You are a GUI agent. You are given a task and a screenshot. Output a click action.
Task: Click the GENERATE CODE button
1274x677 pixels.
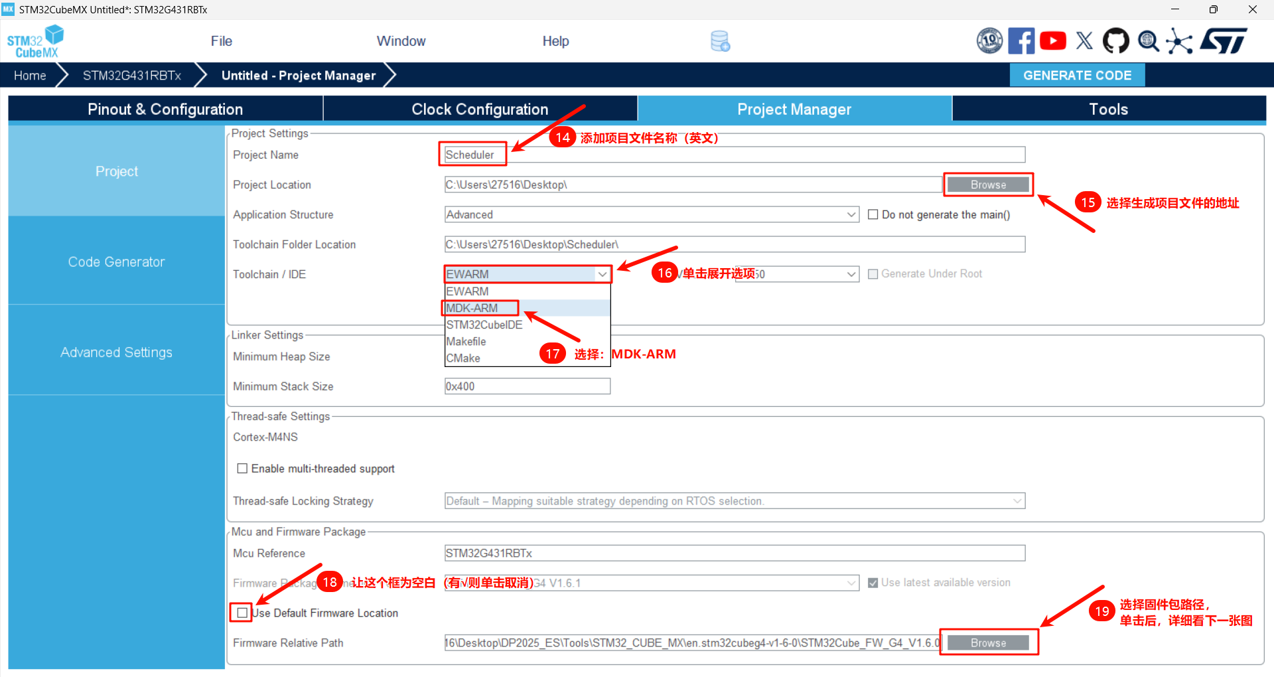(x=1077, y=76)
